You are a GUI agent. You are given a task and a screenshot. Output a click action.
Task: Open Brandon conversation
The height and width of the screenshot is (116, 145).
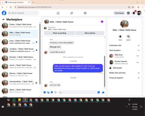click(19, 58)
